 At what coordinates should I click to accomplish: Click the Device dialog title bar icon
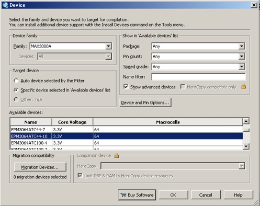pyautogui.click(x=5, y=5)
